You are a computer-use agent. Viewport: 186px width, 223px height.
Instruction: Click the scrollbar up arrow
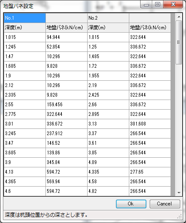tap(179, 17)
